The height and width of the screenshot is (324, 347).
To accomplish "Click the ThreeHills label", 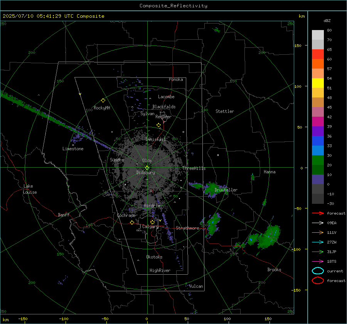I will pos(194,168).
